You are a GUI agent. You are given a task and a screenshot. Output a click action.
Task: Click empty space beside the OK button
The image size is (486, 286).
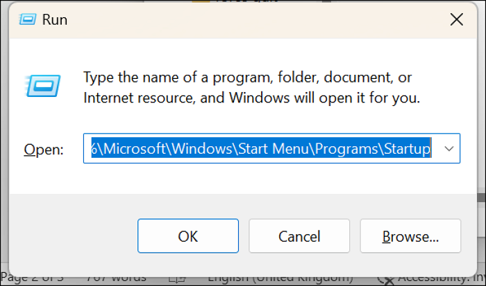[76, 236]
